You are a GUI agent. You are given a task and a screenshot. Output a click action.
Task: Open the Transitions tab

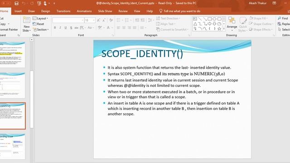coord(63,11)
